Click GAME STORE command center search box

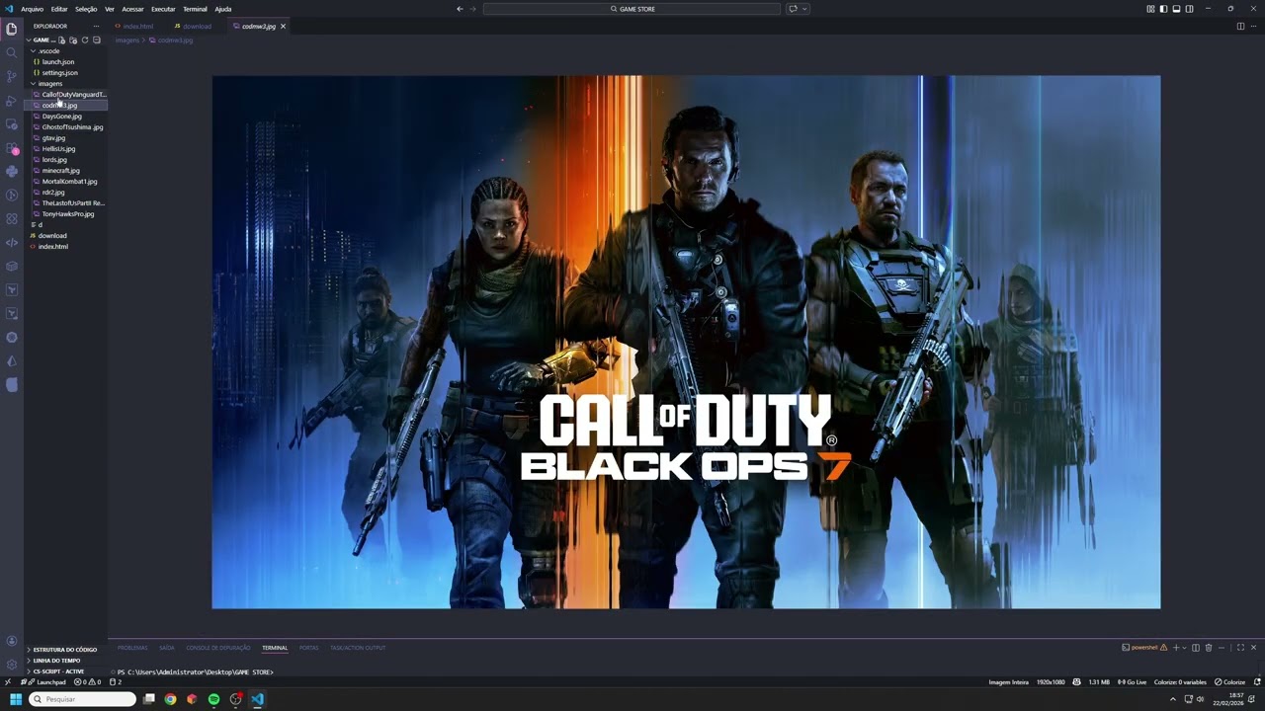632,9
